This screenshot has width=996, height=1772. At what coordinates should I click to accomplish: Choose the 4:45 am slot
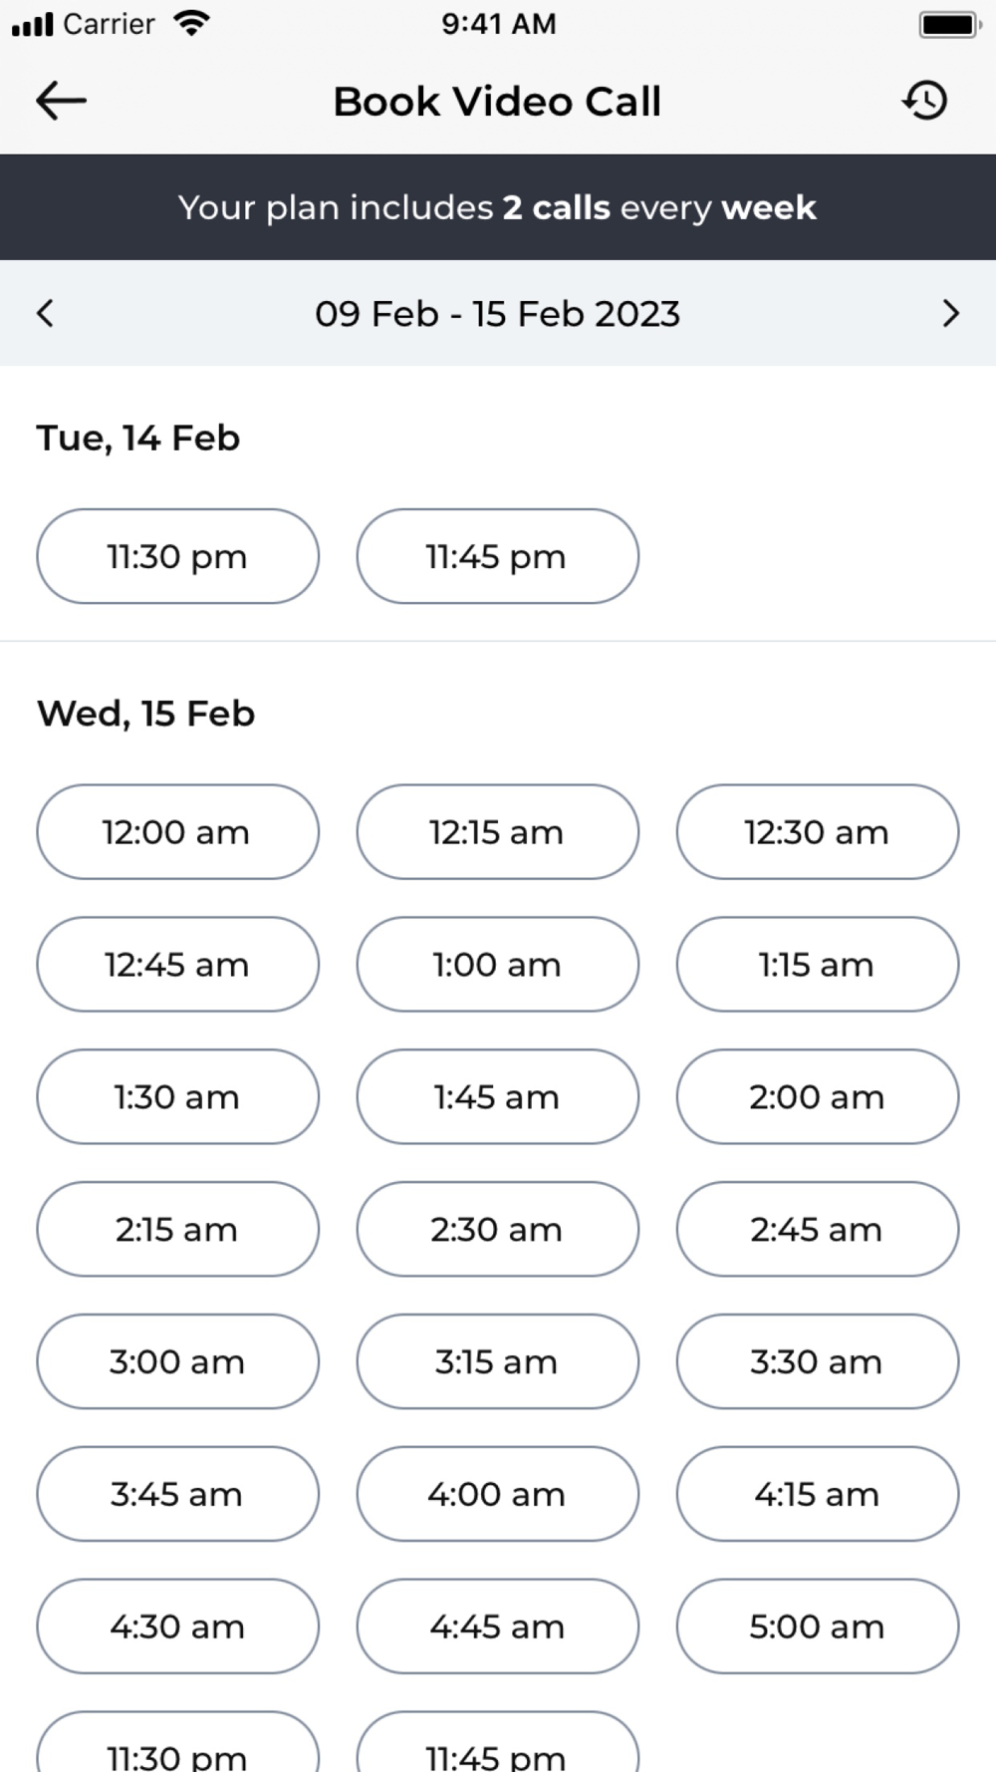[497, 1626]
